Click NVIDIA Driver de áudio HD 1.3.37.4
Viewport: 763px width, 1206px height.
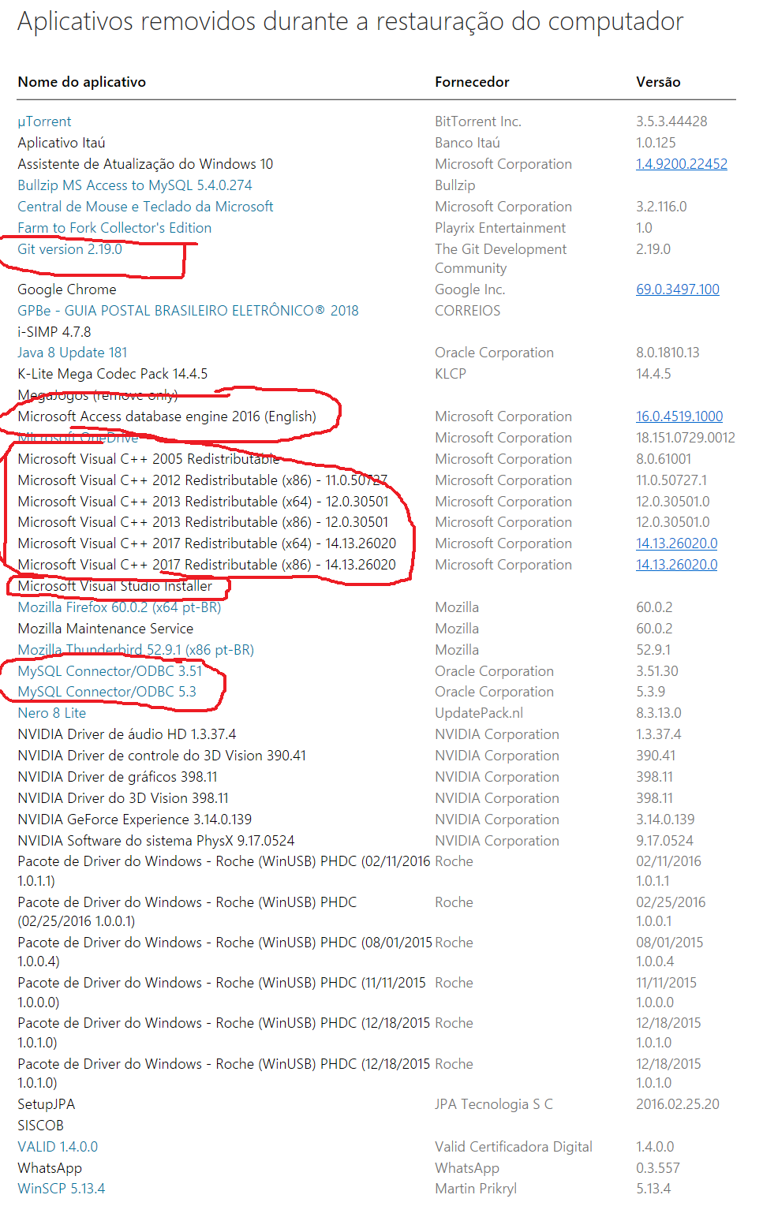coord(126,734)
